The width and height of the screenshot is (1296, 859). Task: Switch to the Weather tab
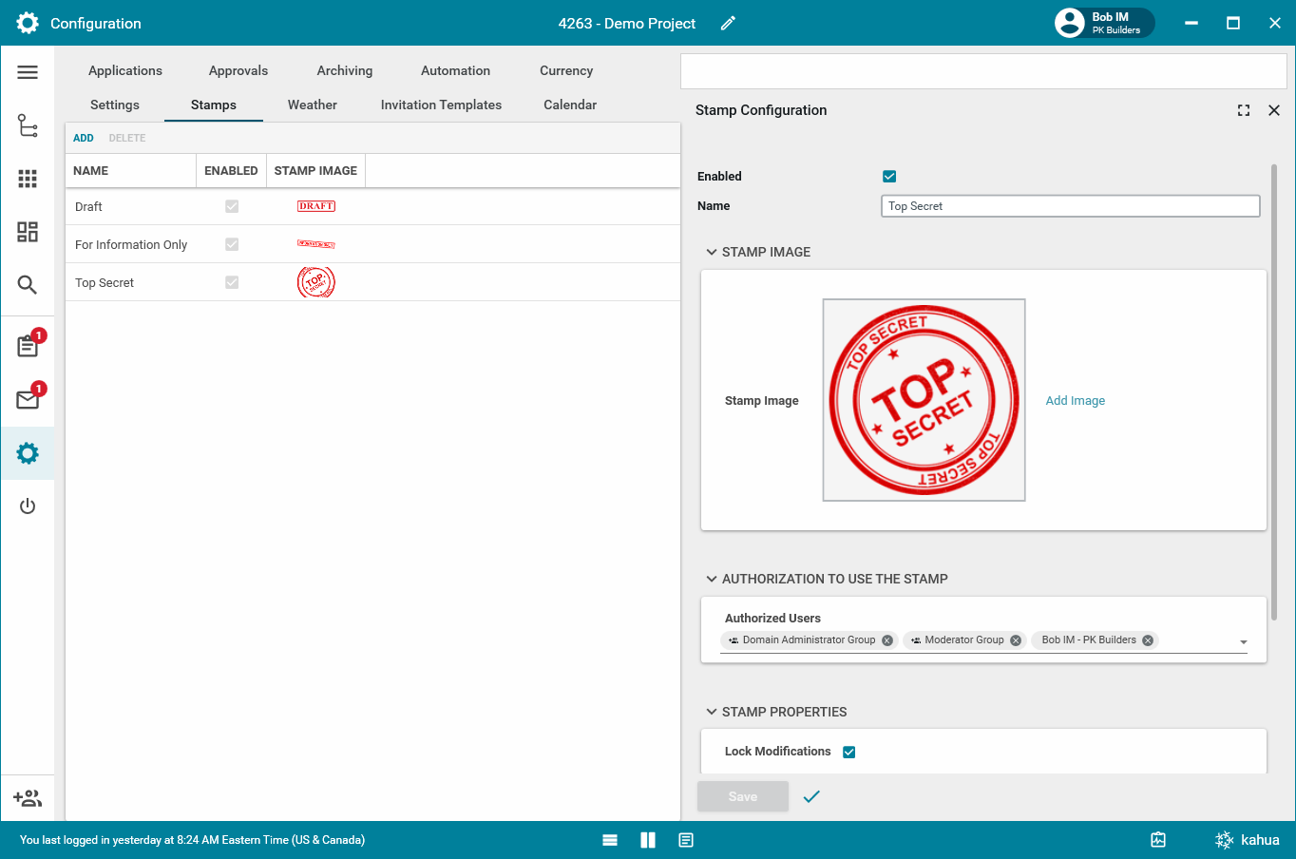click(x=312, y=105)
